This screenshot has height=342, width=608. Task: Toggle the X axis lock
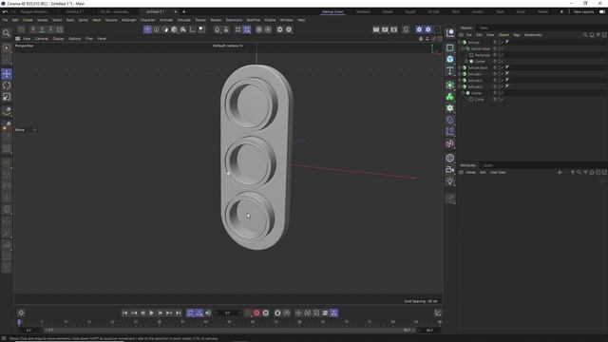33,29
